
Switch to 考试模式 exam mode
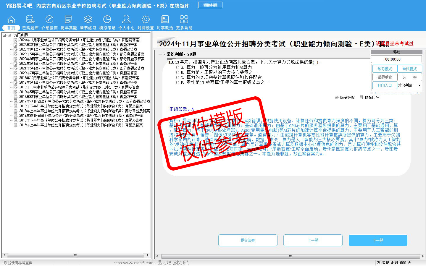pyautogui.click(x=409, y=69)
